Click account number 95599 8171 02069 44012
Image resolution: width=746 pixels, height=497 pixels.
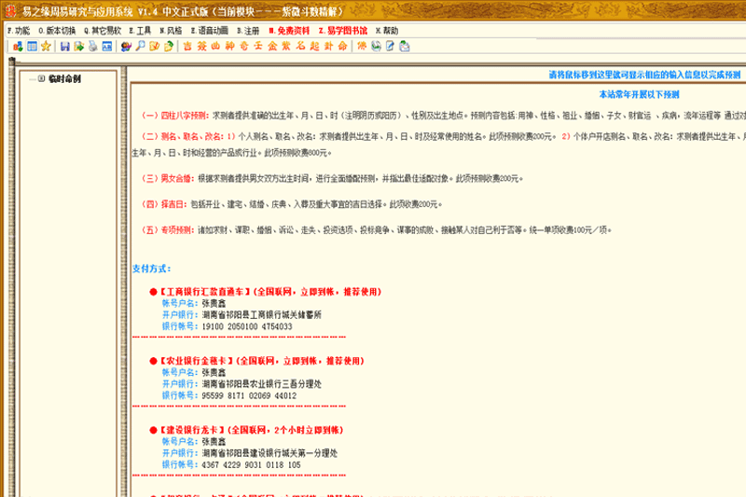click(249, 395)
